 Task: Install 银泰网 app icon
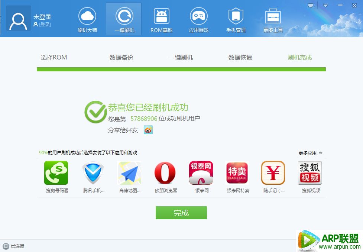point(201,173)
